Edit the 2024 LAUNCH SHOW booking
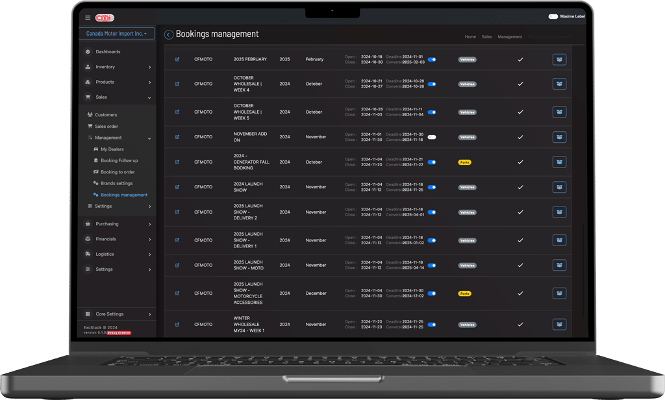Image resolution: width=665 pixels, height=400 pixels. tap(177, 187)
